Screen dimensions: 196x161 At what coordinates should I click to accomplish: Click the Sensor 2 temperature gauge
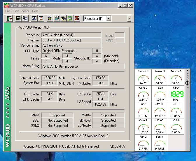tap(160, 77)
